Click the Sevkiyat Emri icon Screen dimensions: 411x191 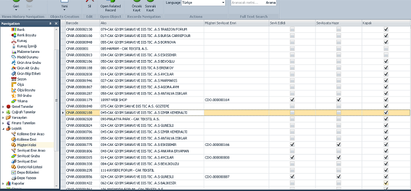[x=14, y=161]
